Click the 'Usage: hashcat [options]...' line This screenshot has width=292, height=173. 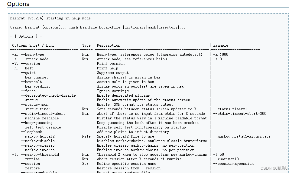[98, 27]
